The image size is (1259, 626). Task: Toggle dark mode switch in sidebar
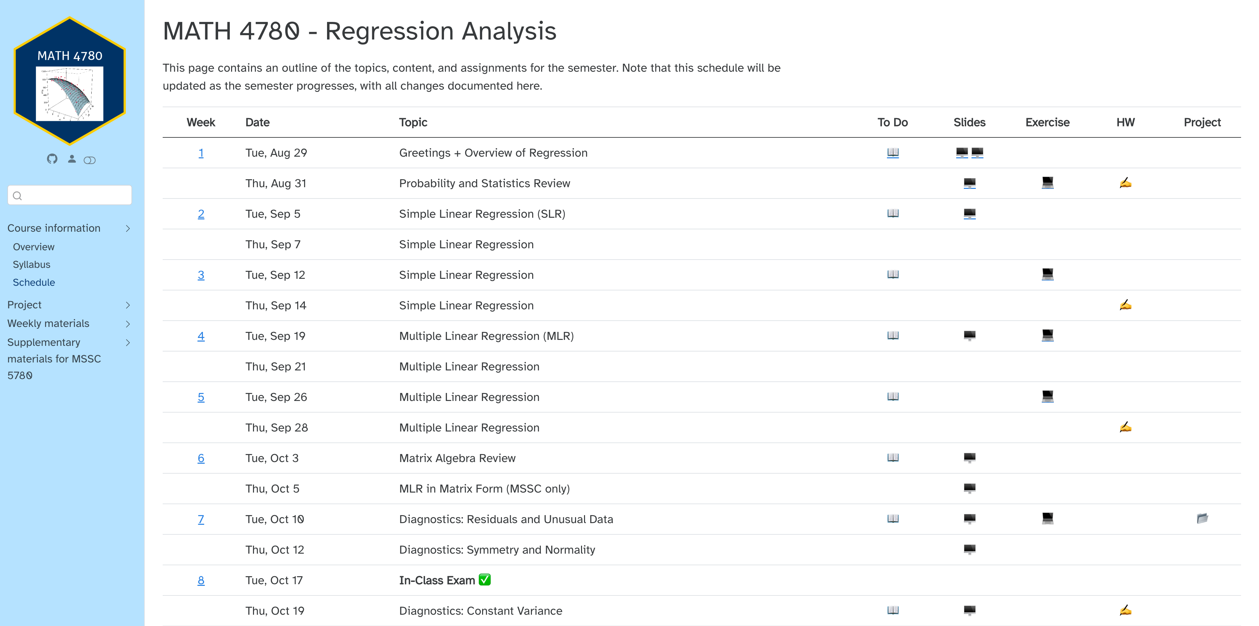pyautogui.click(x=89, y=160)
